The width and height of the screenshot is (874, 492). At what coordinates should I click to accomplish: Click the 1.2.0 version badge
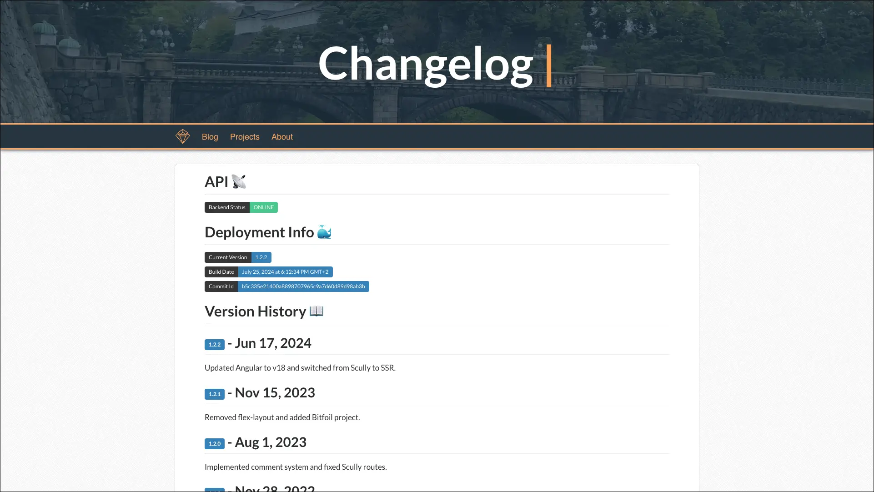(x=214, y=444)
